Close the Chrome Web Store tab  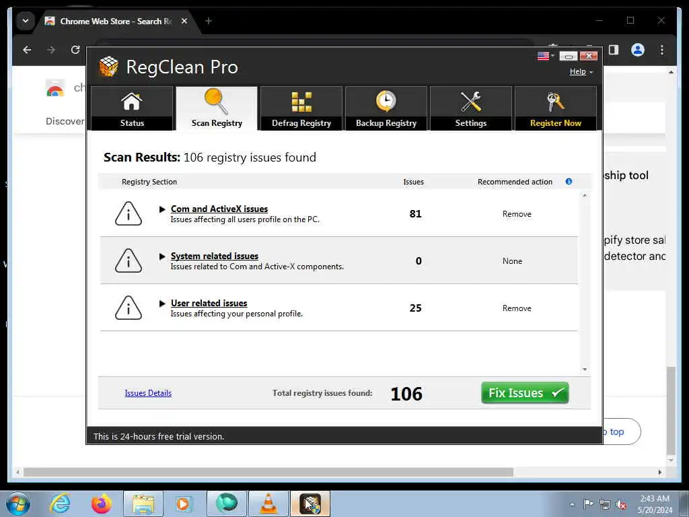pos(184,21)
